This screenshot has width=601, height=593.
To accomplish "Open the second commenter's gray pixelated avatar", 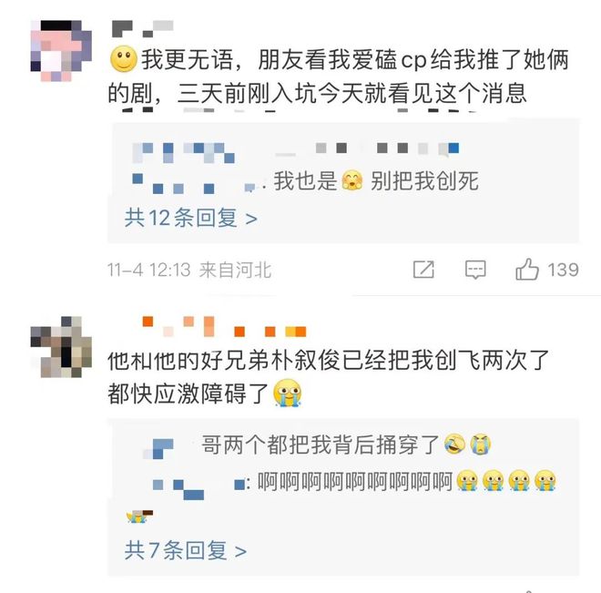I will click(x=61, y=347).
